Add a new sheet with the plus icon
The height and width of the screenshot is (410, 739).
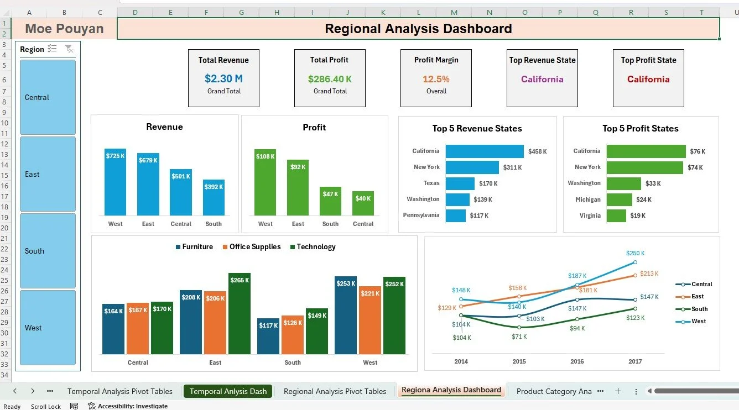(x=618, y=391)
